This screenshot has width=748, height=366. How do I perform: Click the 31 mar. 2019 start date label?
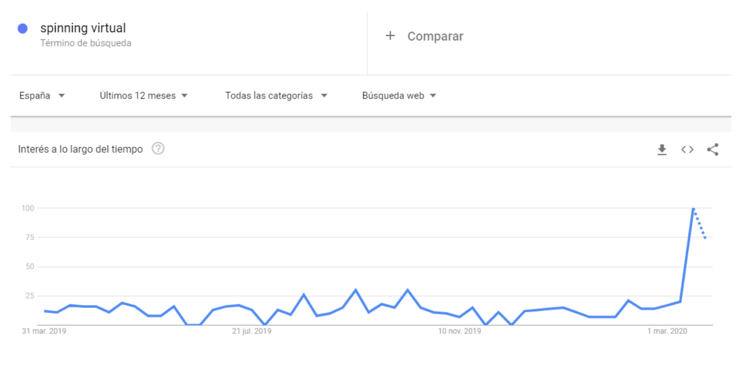point(43,331)
